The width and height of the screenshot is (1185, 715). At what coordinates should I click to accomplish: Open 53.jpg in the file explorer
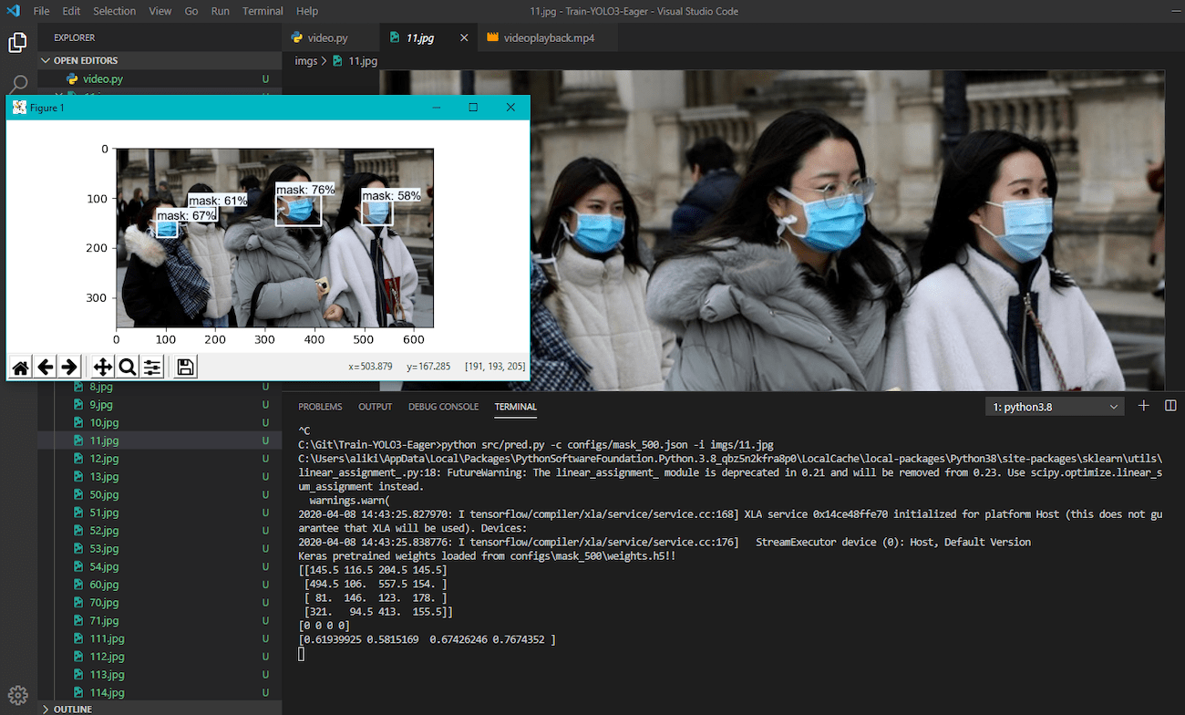click(160, 549)
